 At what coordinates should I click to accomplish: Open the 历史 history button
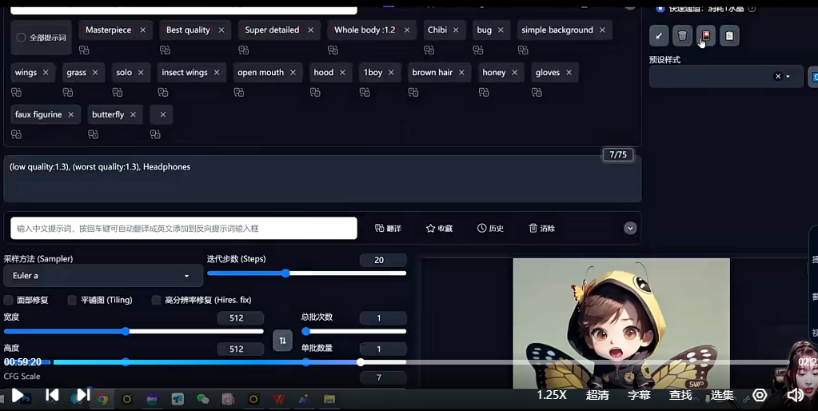(490, 229)
